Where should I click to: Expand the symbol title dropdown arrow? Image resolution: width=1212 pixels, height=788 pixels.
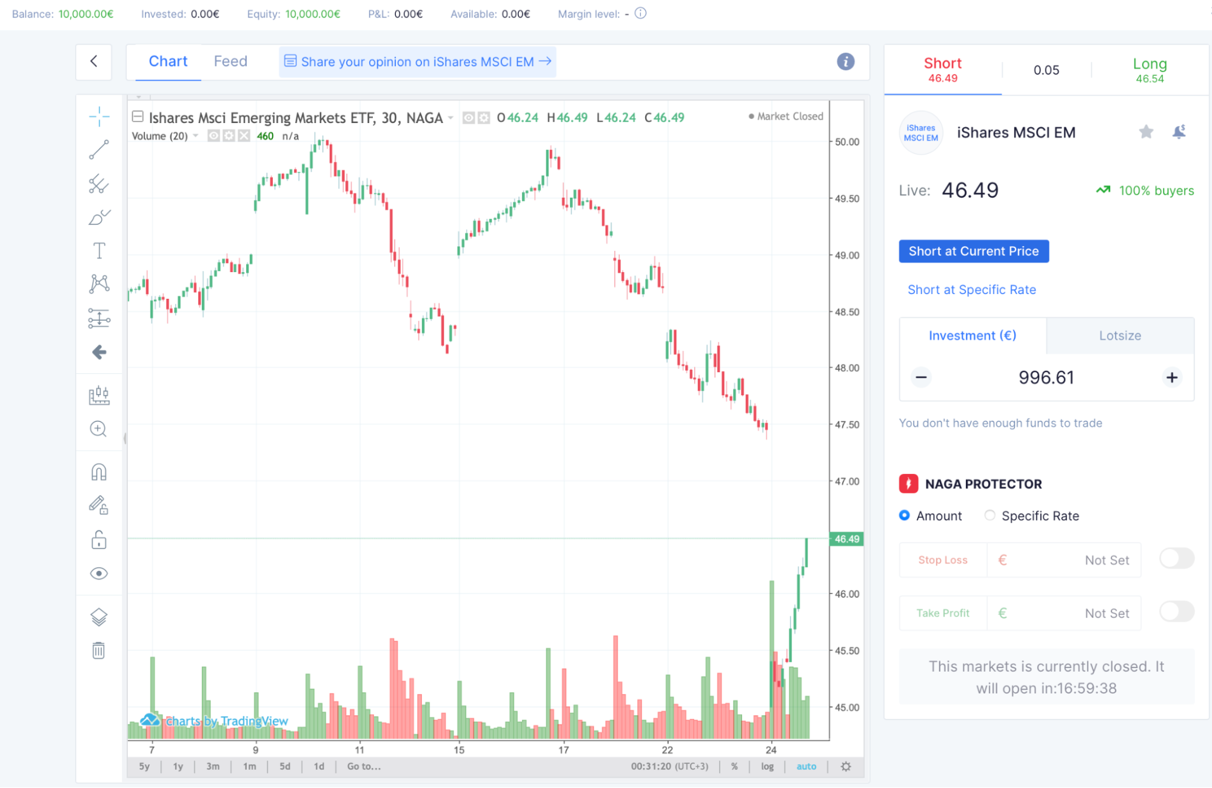coord(450,118)
